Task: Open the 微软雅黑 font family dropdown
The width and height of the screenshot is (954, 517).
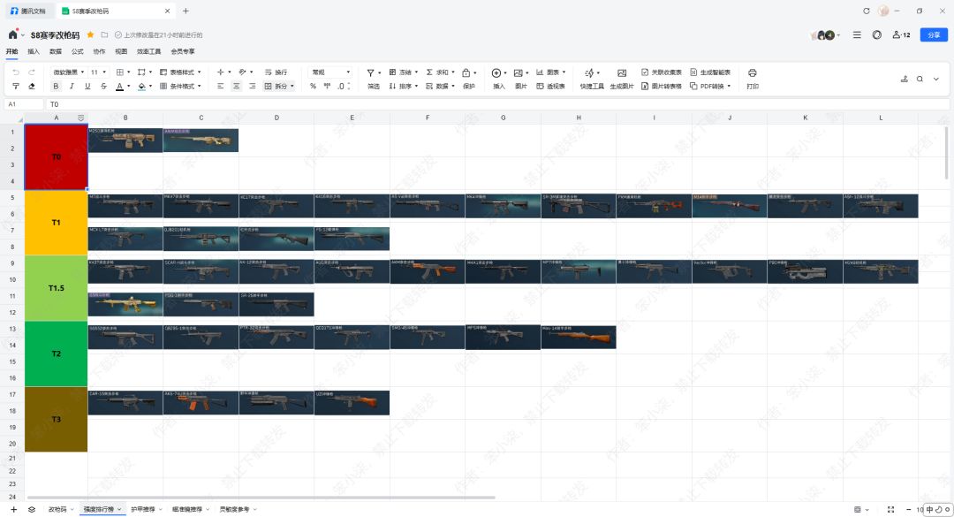Action: click(x=69, y=72)
